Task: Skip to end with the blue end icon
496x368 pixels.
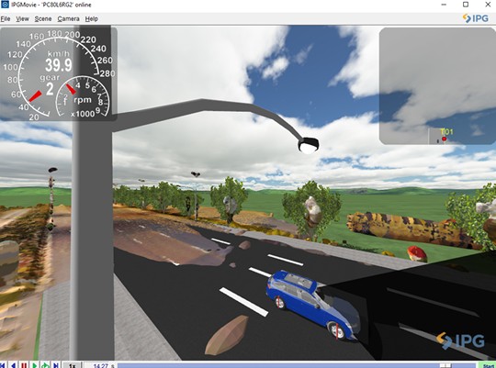Action: pyautogui.click(x=56, y=365)
